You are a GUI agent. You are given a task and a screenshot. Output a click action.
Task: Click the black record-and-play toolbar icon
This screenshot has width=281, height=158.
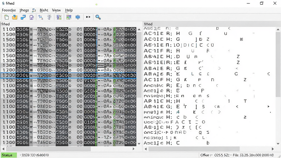[x=88, y=17]
